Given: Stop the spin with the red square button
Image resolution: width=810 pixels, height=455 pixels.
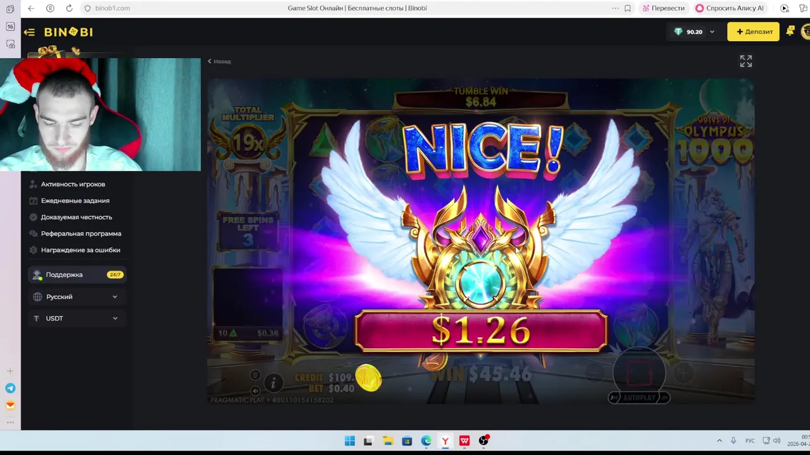Looking at the screenshot, I should click(639, 373).
